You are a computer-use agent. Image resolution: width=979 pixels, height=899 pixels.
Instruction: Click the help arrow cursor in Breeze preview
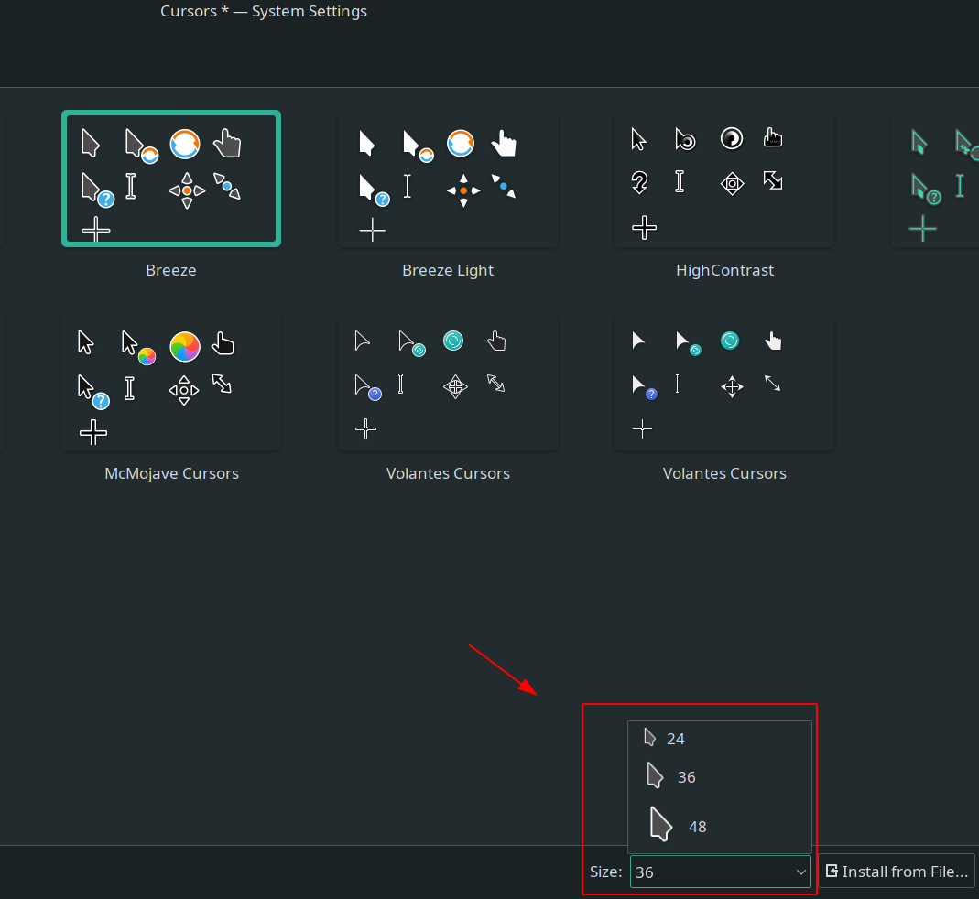[97, 190]
